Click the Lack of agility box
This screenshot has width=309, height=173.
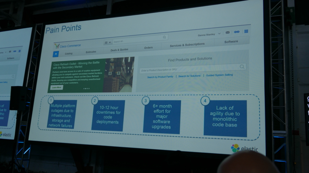(x=225, y=118)
